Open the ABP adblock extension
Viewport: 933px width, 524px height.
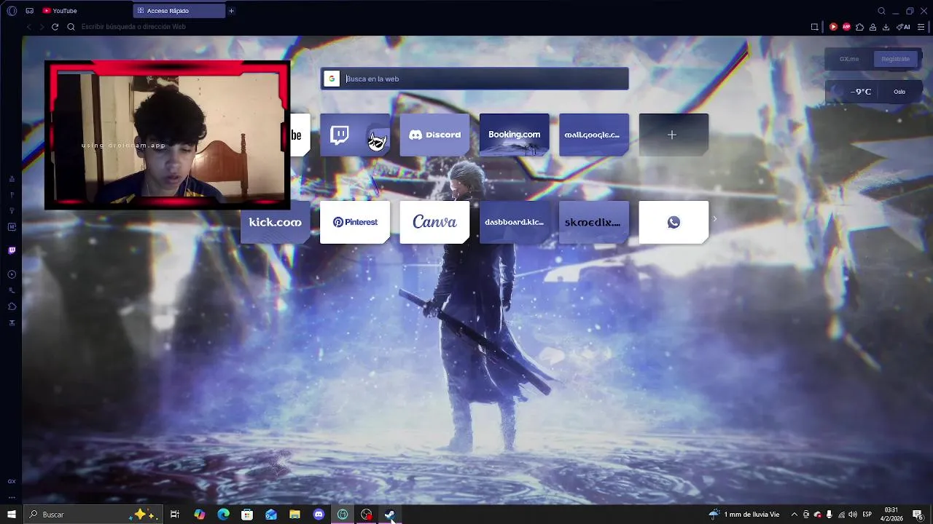(846, 27)
